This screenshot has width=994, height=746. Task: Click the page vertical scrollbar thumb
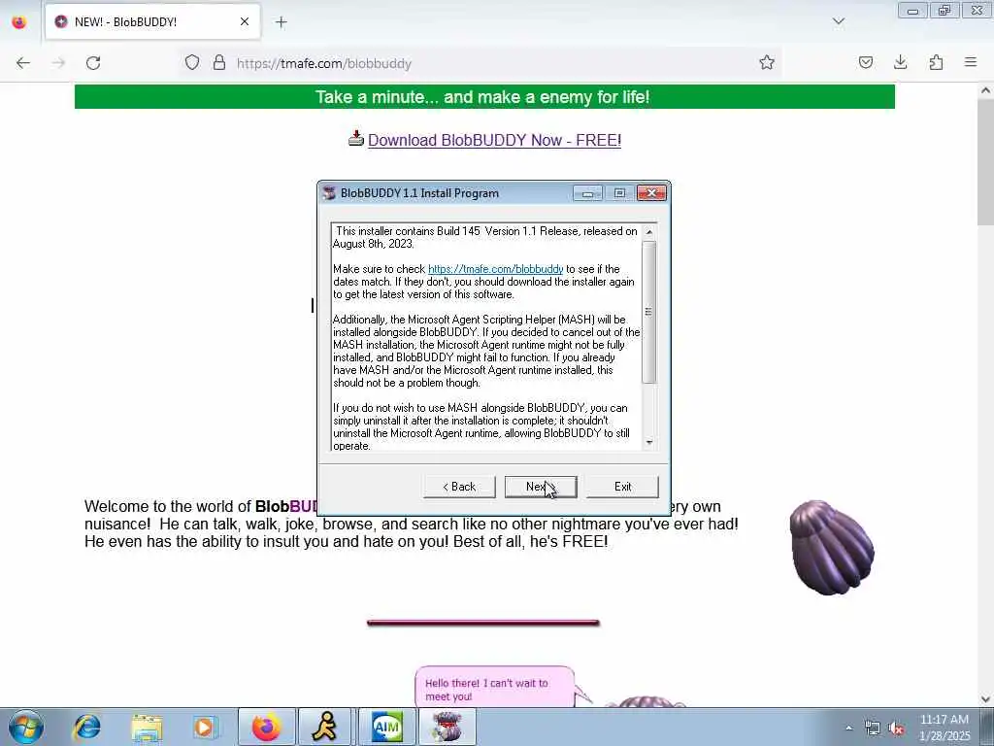click(985, 162)
